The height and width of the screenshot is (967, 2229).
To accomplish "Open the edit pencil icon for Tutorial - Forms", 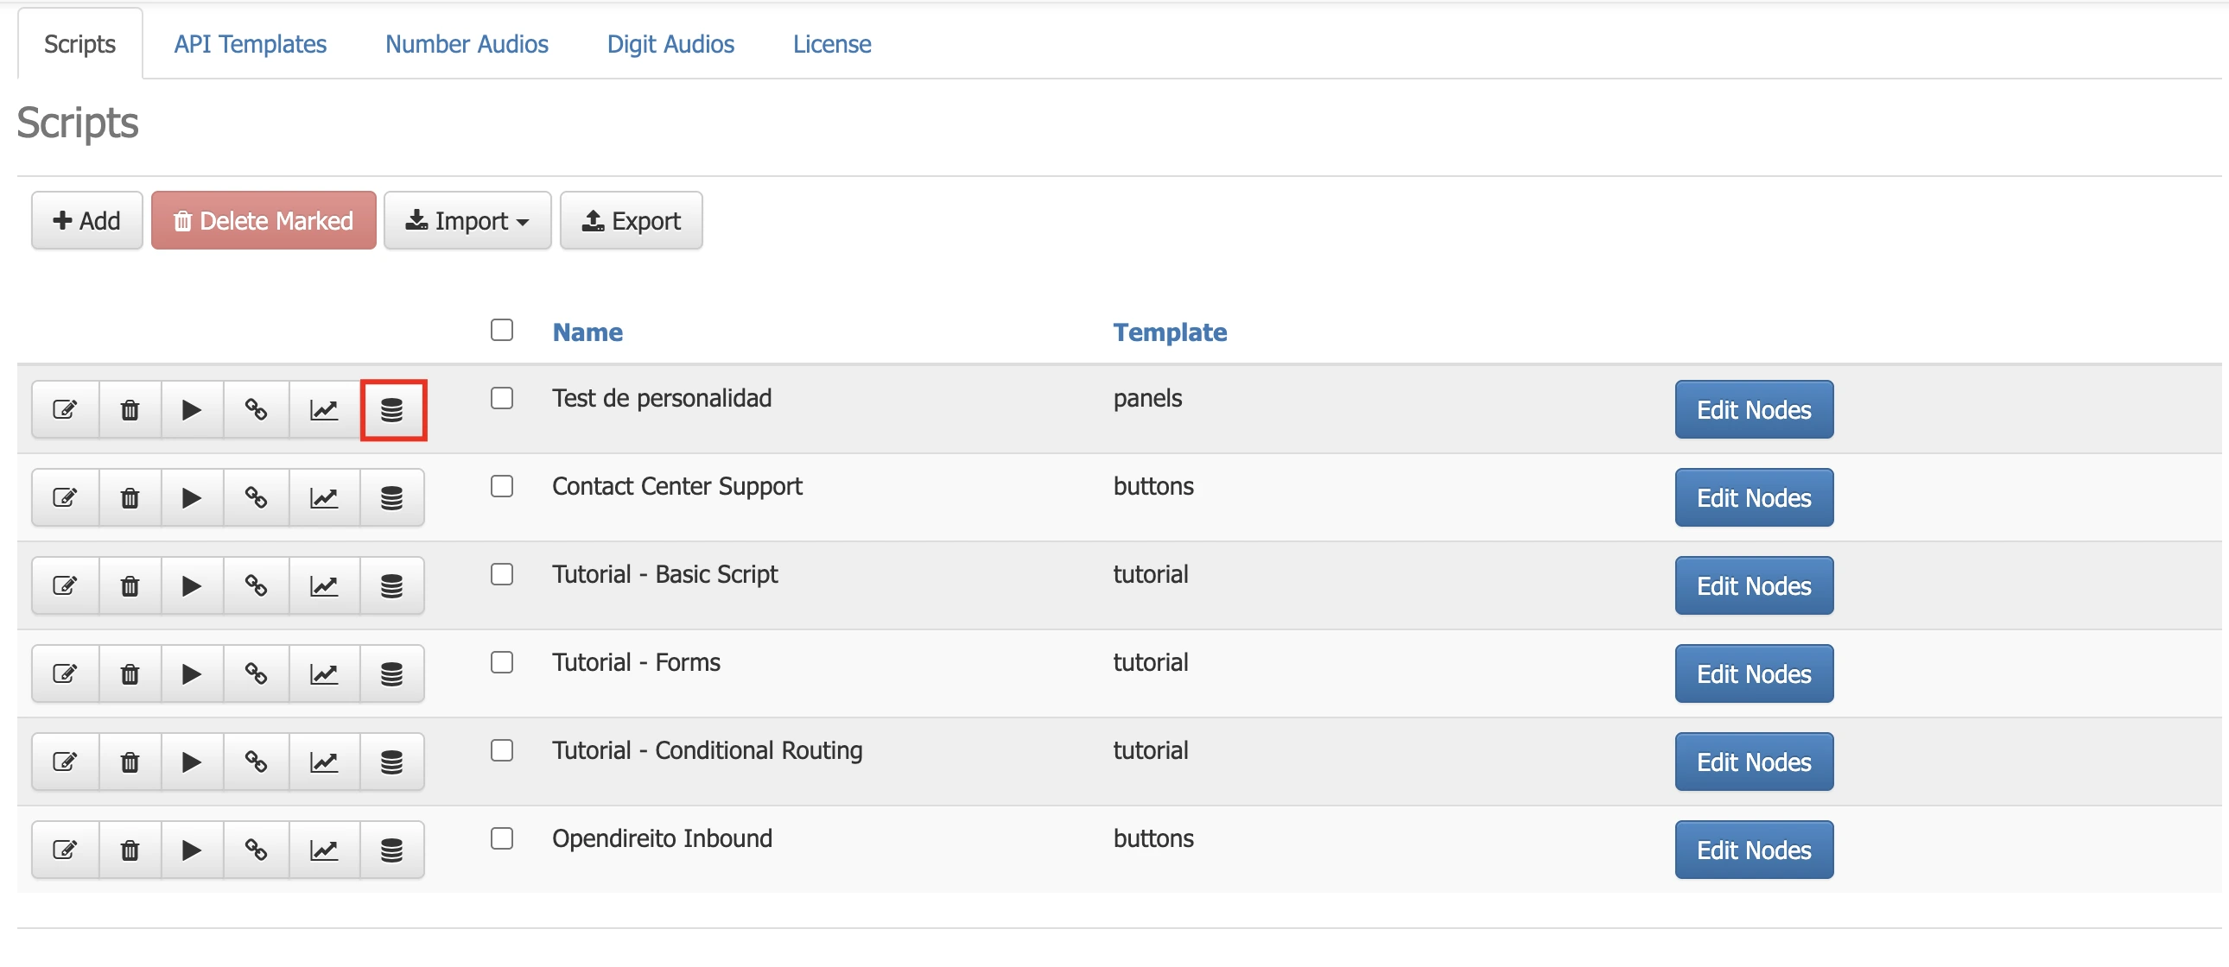I will 65,673.
